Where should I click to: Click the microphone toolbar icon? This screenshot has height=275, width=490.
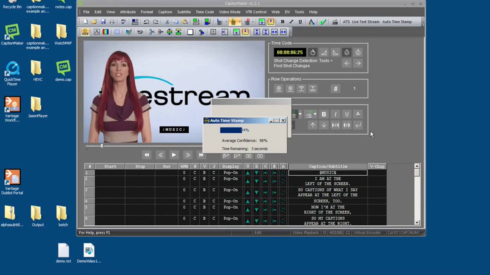pos(202,32)
